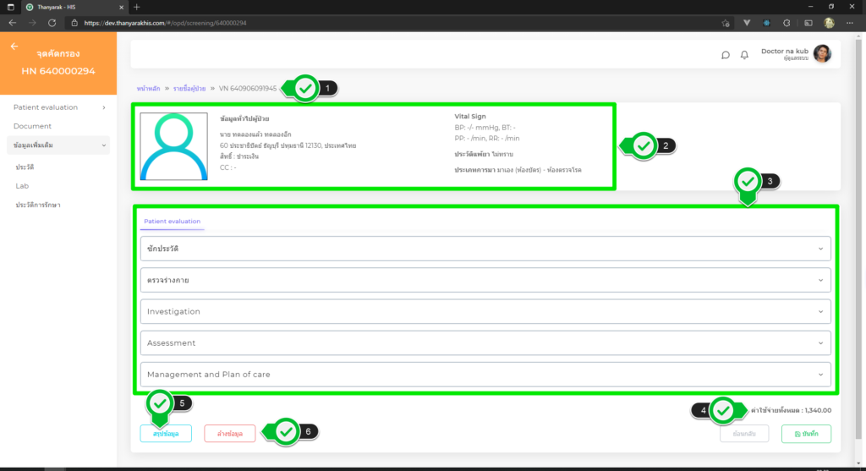Image resolution: width=866 pixels, height=471 pixels.
Task: Open a new browser tab
Action: (137, 7)
